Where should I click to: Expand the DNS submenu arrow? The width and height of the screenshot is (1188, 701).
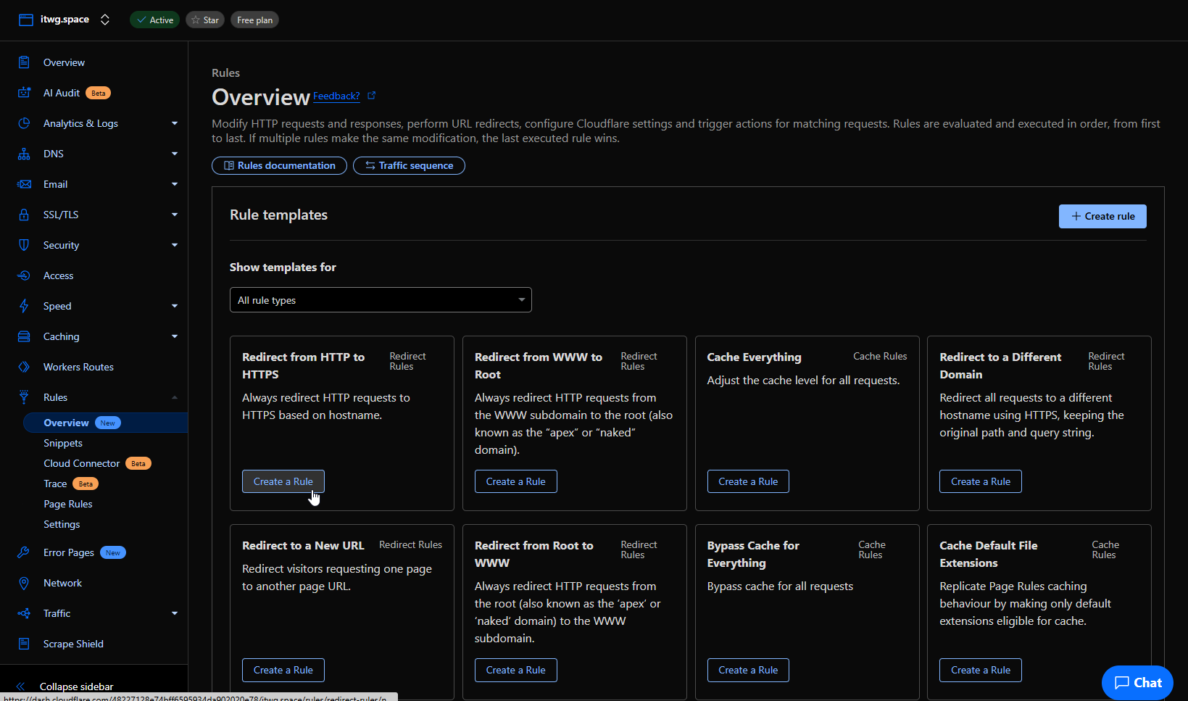coord(175,154)
